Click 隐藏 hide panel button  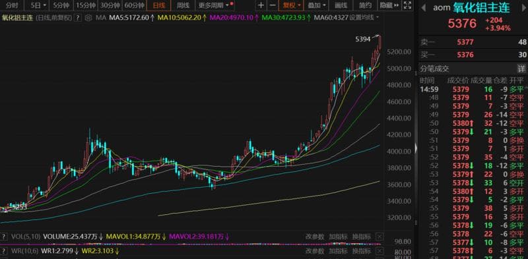point(389,5)
